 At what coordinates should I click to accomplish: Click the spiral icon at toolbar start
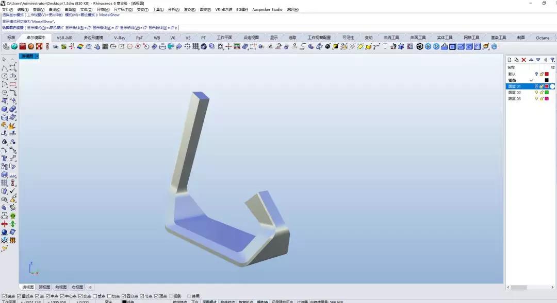click(x=6, y=46)
